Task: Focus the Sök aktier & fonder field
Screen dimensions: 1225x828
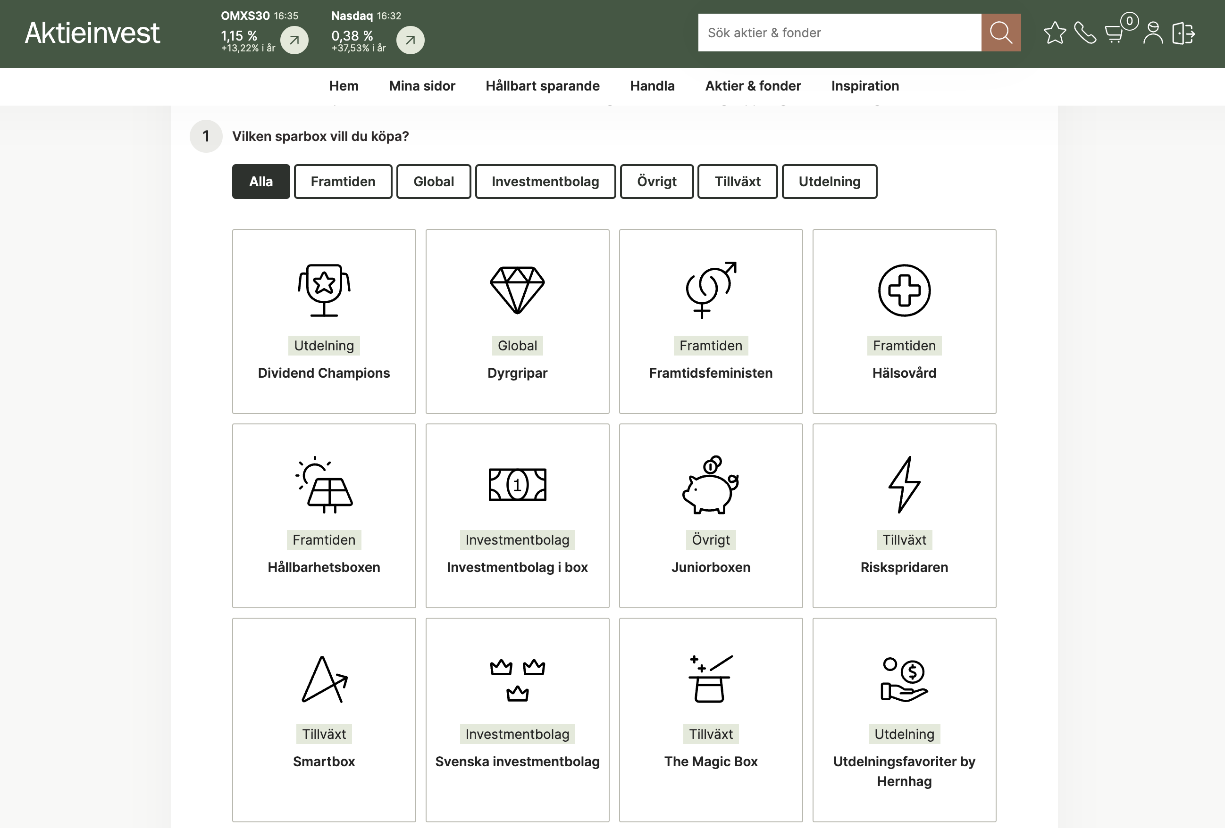Action: coord(839,33)
